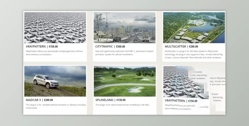The image size is (249, 126).
Task: Open the MadCar 3 SUV thumbnail
Action: [x=55, y=81]
